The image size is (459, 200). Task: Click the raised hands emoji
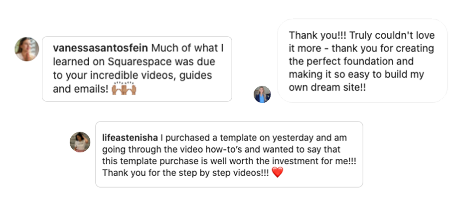click(x=124, y=88)
